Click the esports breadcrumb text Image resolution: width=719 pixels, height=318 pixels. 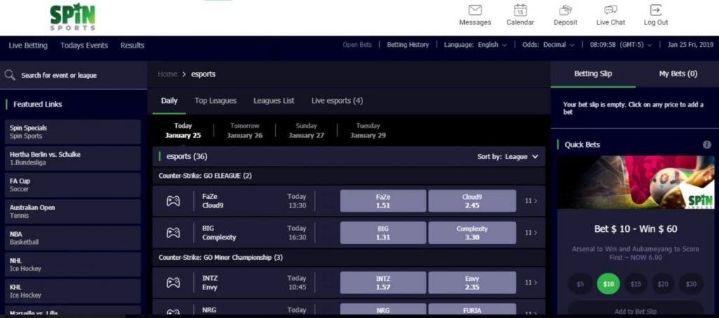[203, 74]
